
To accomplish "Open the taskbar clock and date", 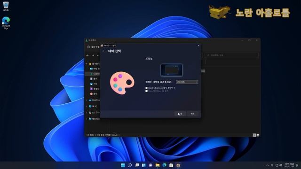I will click(289, 165).
